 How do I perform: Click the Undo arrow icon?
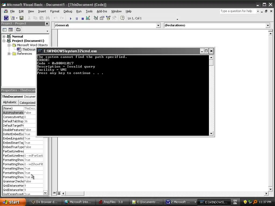coord(56,18)
